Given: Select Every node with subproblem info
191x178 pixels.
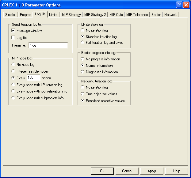Looking at the screenshot, I should (x=13, y=98).
